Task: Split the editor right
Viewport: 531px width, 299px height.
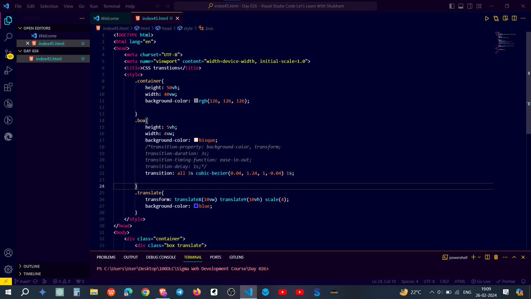Action: pos(514,18)
